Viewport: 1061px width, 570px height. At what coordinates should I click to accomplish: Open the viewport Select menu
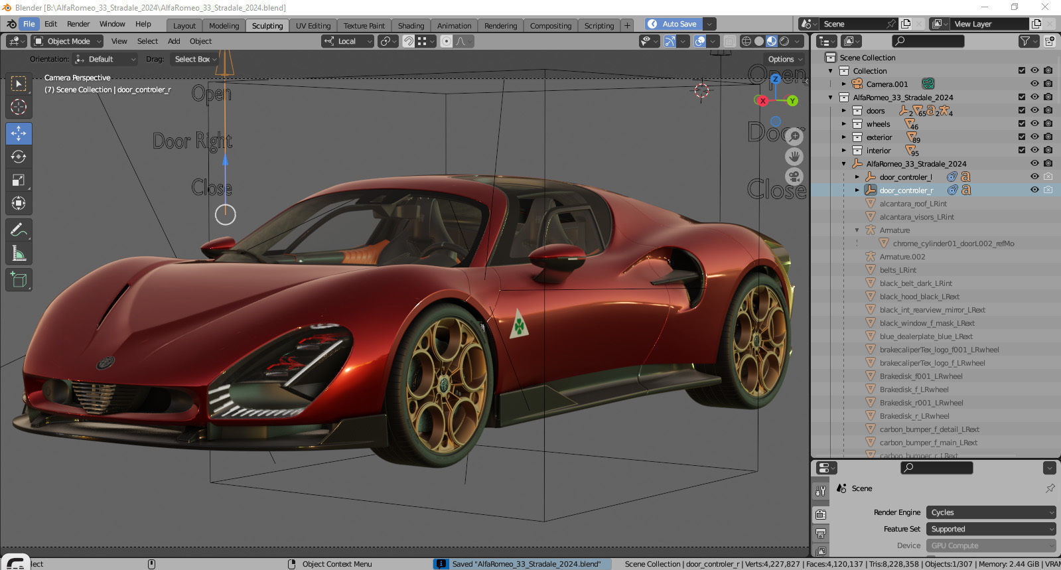[x=147, y=41]
